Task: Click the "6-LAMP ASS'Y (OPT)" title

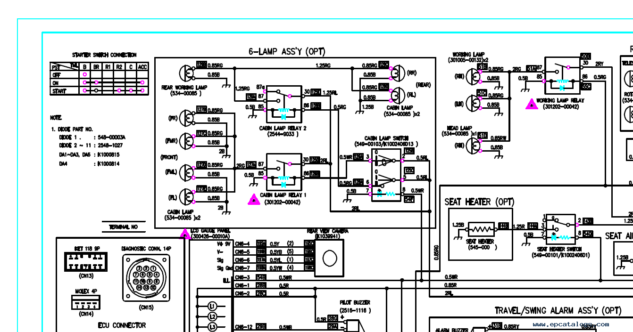Action: click(x=287, y=52)
